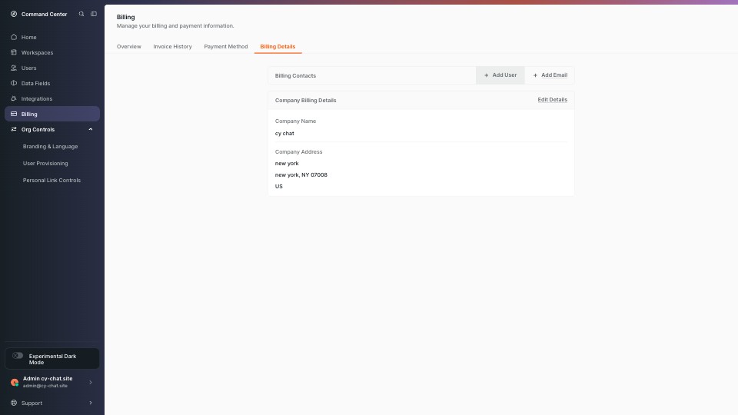The image size is (738, 415).
Task: Click the Edit Details link
Action: tap(553, 100)
